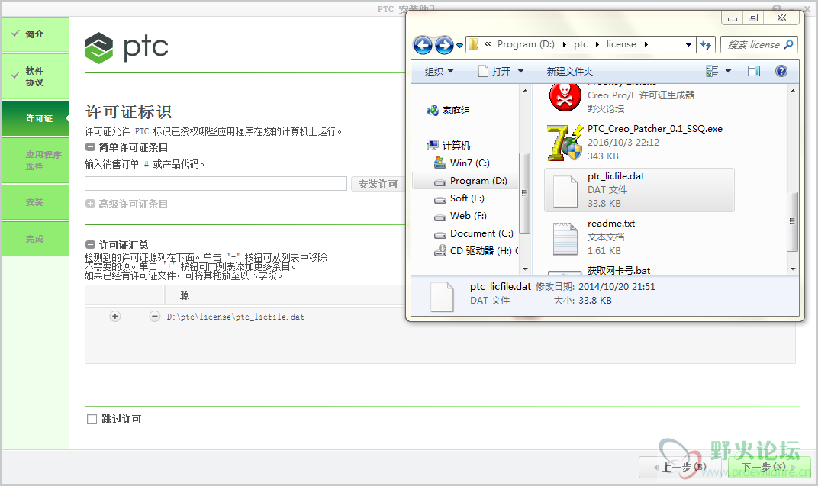
Task: Select 完成 step in installer sidebar
Action: [x=35, y=239]
